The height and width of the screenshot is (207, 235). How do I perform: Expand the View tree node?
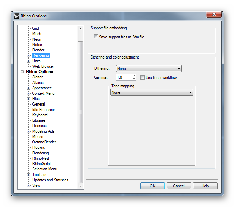(x=28, y=186)
